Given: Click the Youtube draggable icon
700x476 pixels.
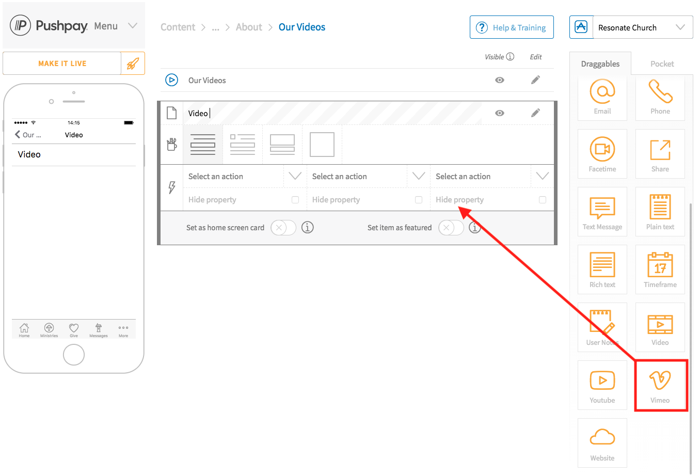Looking at the screenshot, I should [x=602, y=385].
